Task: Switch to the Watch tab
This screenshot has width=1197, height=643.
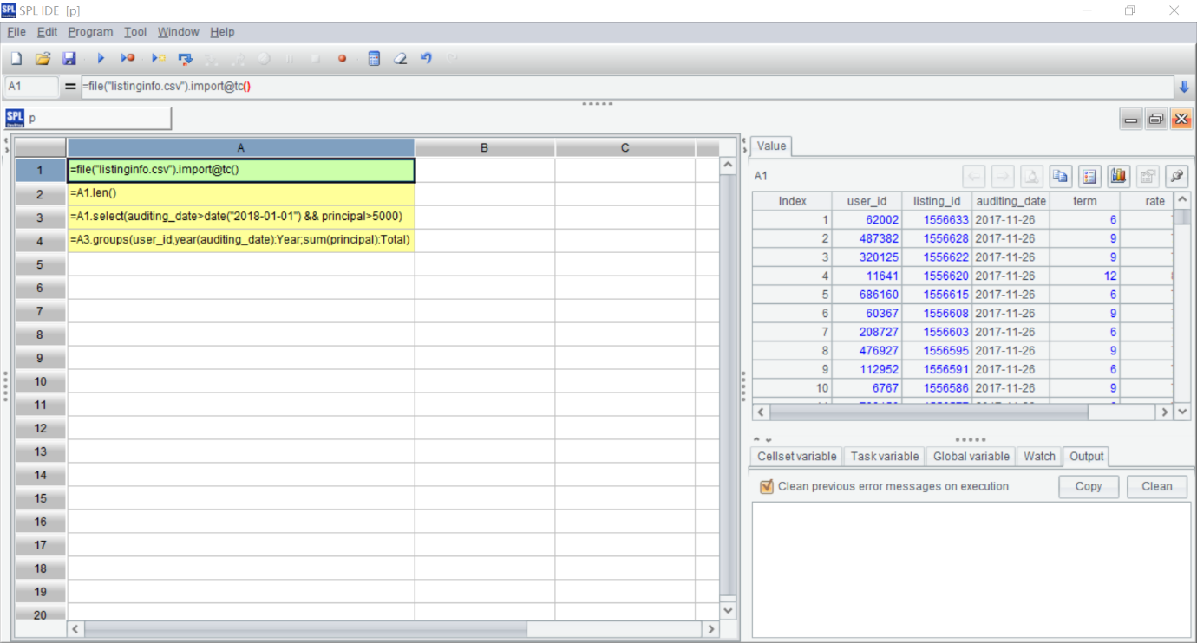Action: 1039,457
